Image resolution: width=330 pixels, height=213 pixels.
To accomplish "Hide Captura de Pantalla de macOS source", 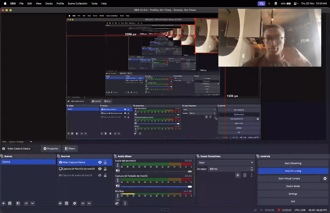I will pyautogui.click(x=100, y=169).
